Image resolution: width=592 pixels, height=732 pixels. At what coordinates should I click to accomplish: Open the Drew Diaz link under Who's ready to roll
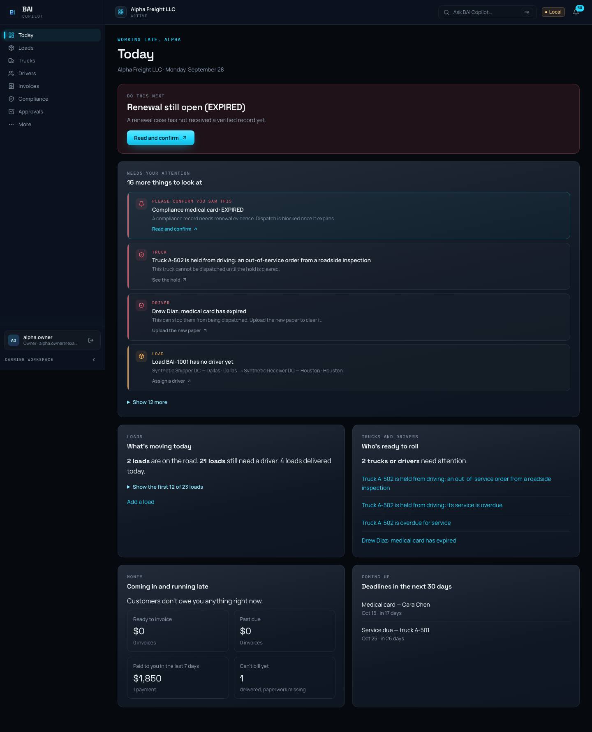coord(409,540)
